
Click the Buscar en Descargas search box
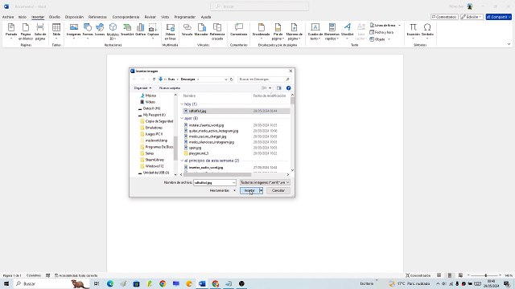pos(265,79)
